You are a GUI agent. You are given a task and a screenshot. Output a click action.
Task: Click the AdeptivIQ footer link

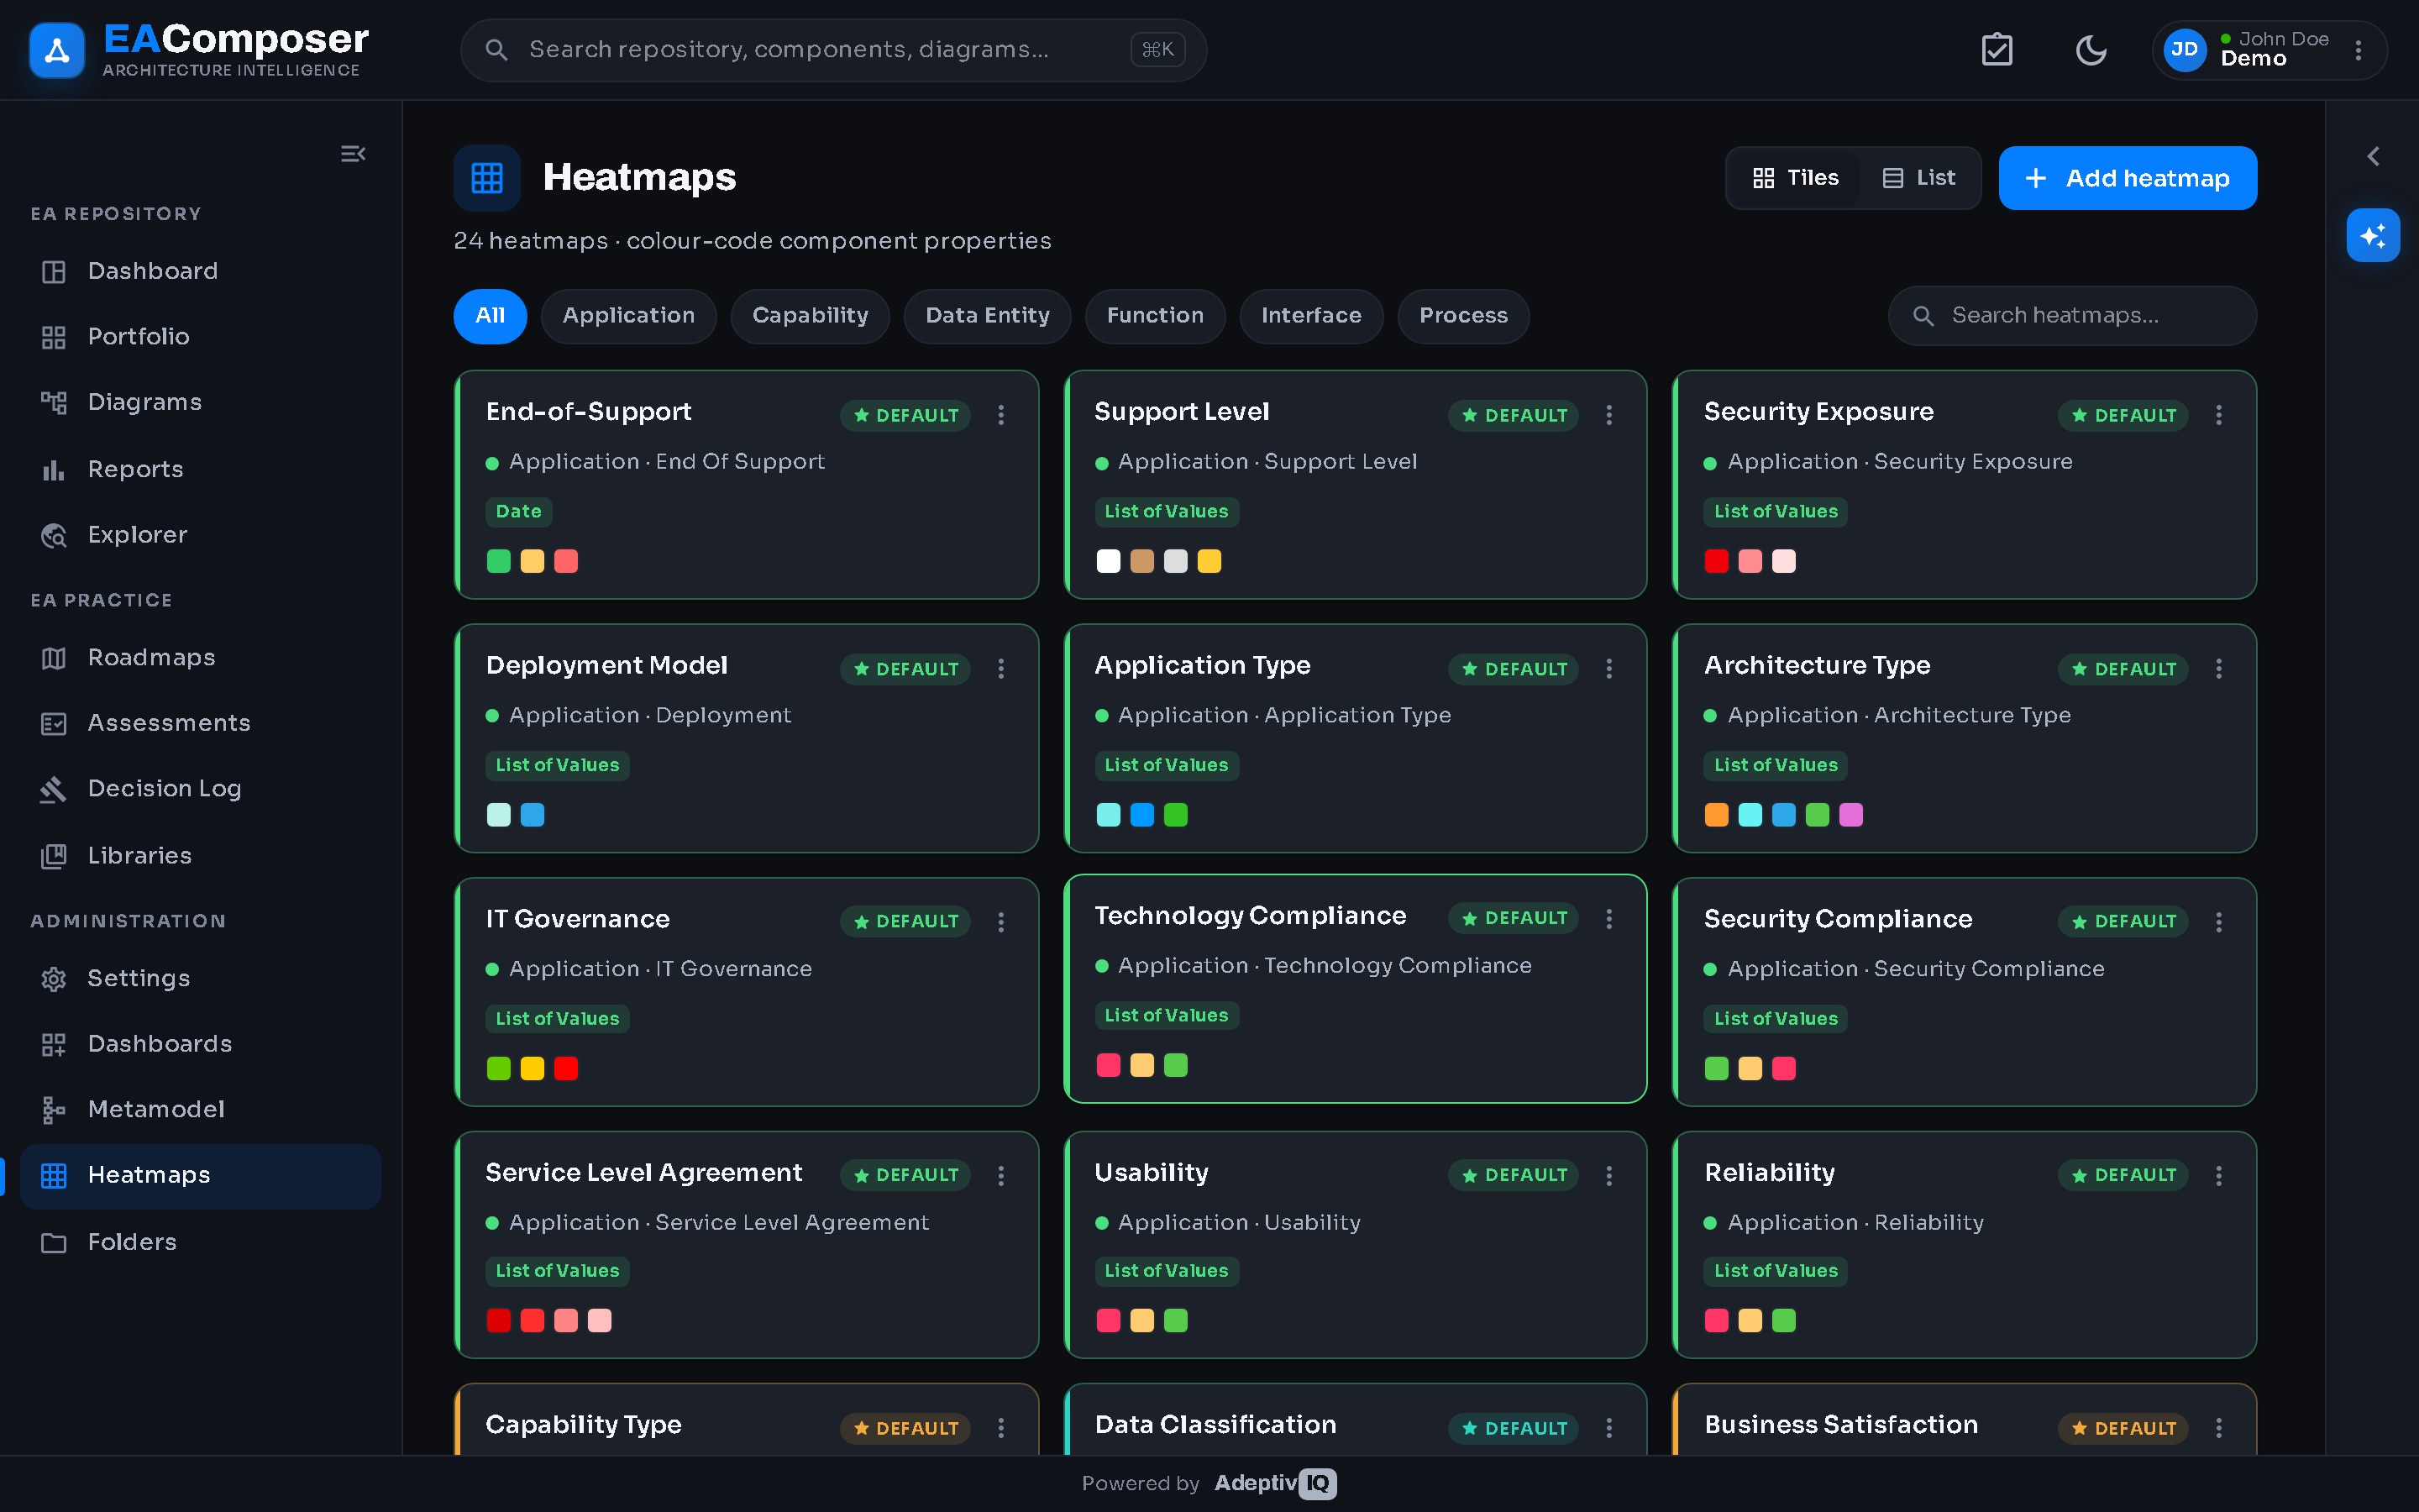(x=1274, y=1483)
